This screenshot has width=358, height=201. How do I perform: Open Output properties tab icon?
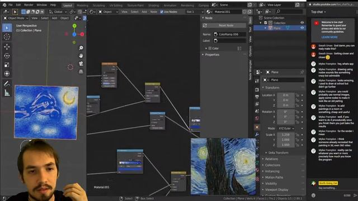pos(257,97)
